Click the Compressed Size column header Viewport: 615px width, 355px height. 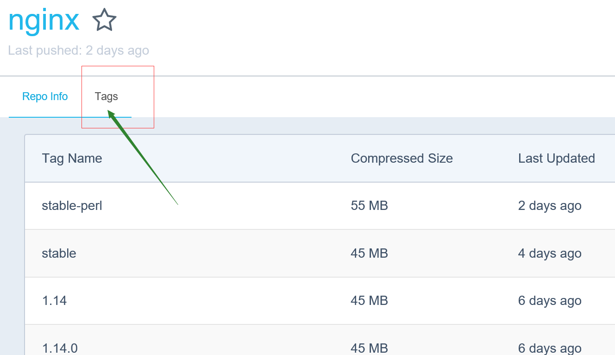[402, 158]
